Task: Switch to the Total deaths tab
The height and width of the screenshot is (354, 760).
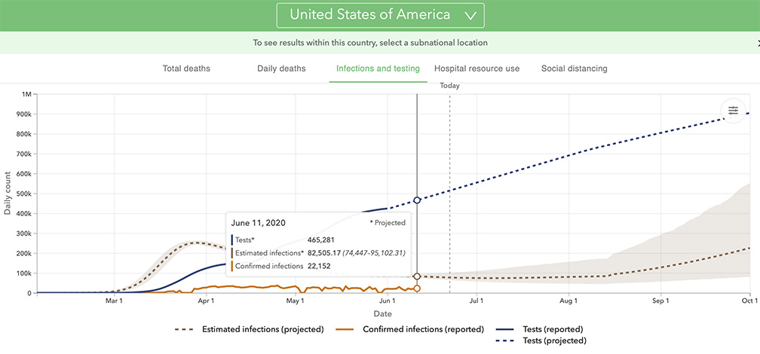Action: (186, 69)
